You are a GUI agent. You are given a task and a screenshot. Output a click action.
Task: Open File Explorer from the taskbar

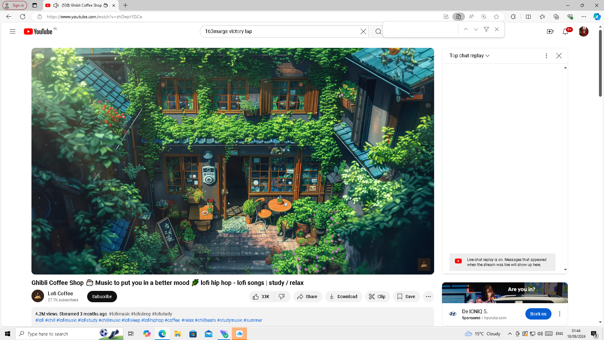coord(177,334)
